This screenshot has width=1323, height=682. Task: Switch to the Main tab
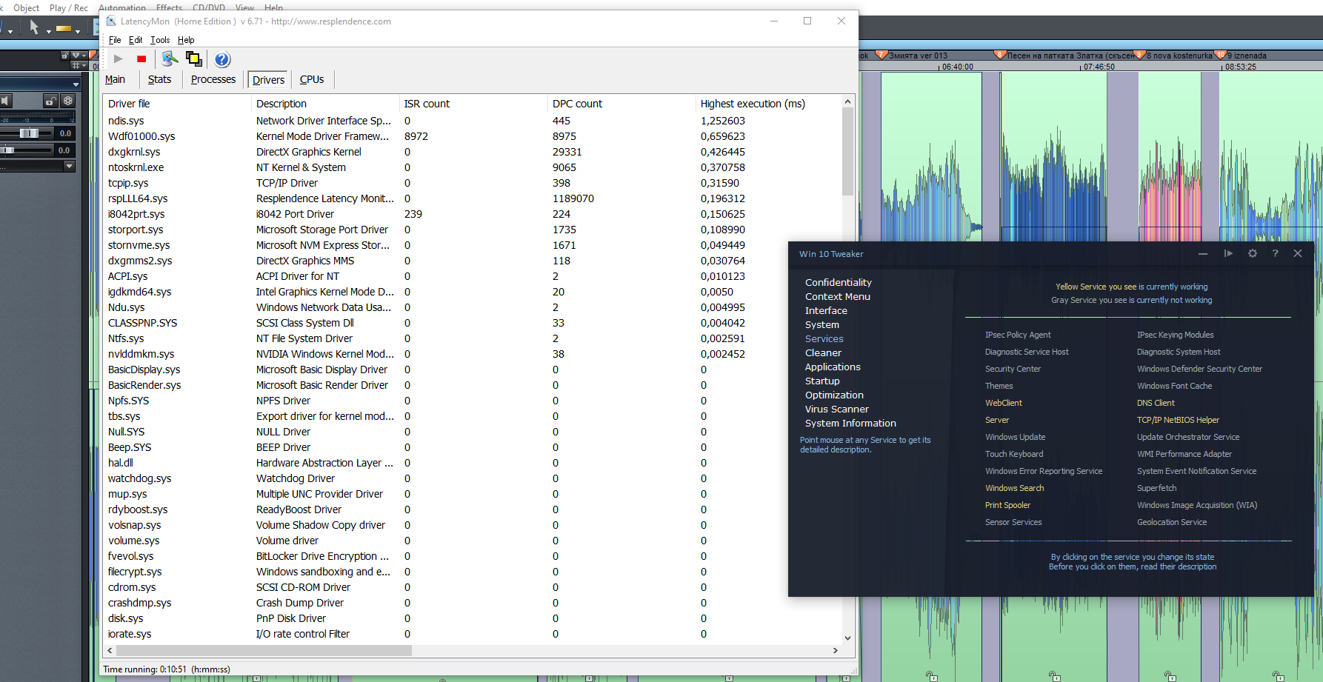pos(115,79)
